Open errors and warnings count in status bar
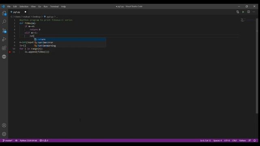 tap(44, 141)
